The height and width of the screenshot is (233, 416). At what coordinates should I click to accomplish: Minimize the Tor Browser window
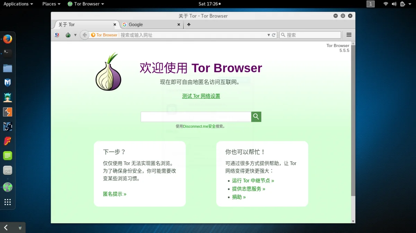pyautogui.click(x=336, y=16)
